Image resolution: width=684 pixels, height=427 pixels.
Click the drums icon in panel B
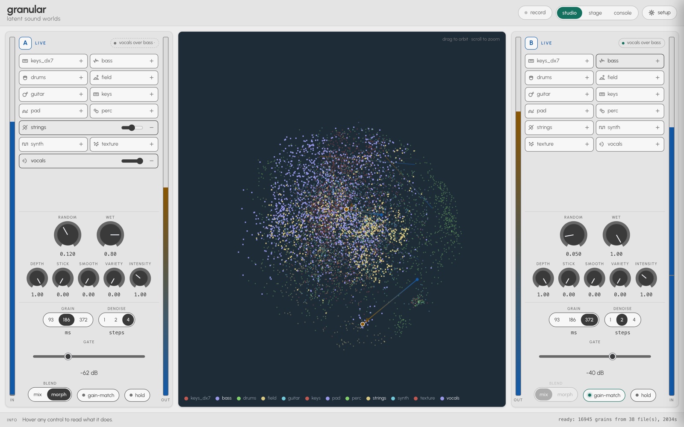pos(531,78)
